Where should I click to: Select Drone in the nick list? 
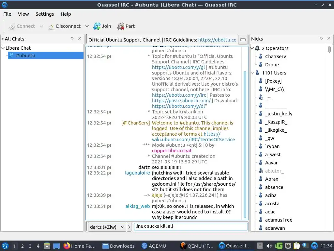(272, 65)
